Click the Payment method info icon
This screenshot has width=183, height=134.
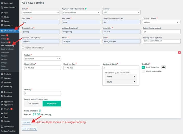(x=86, y=9)
